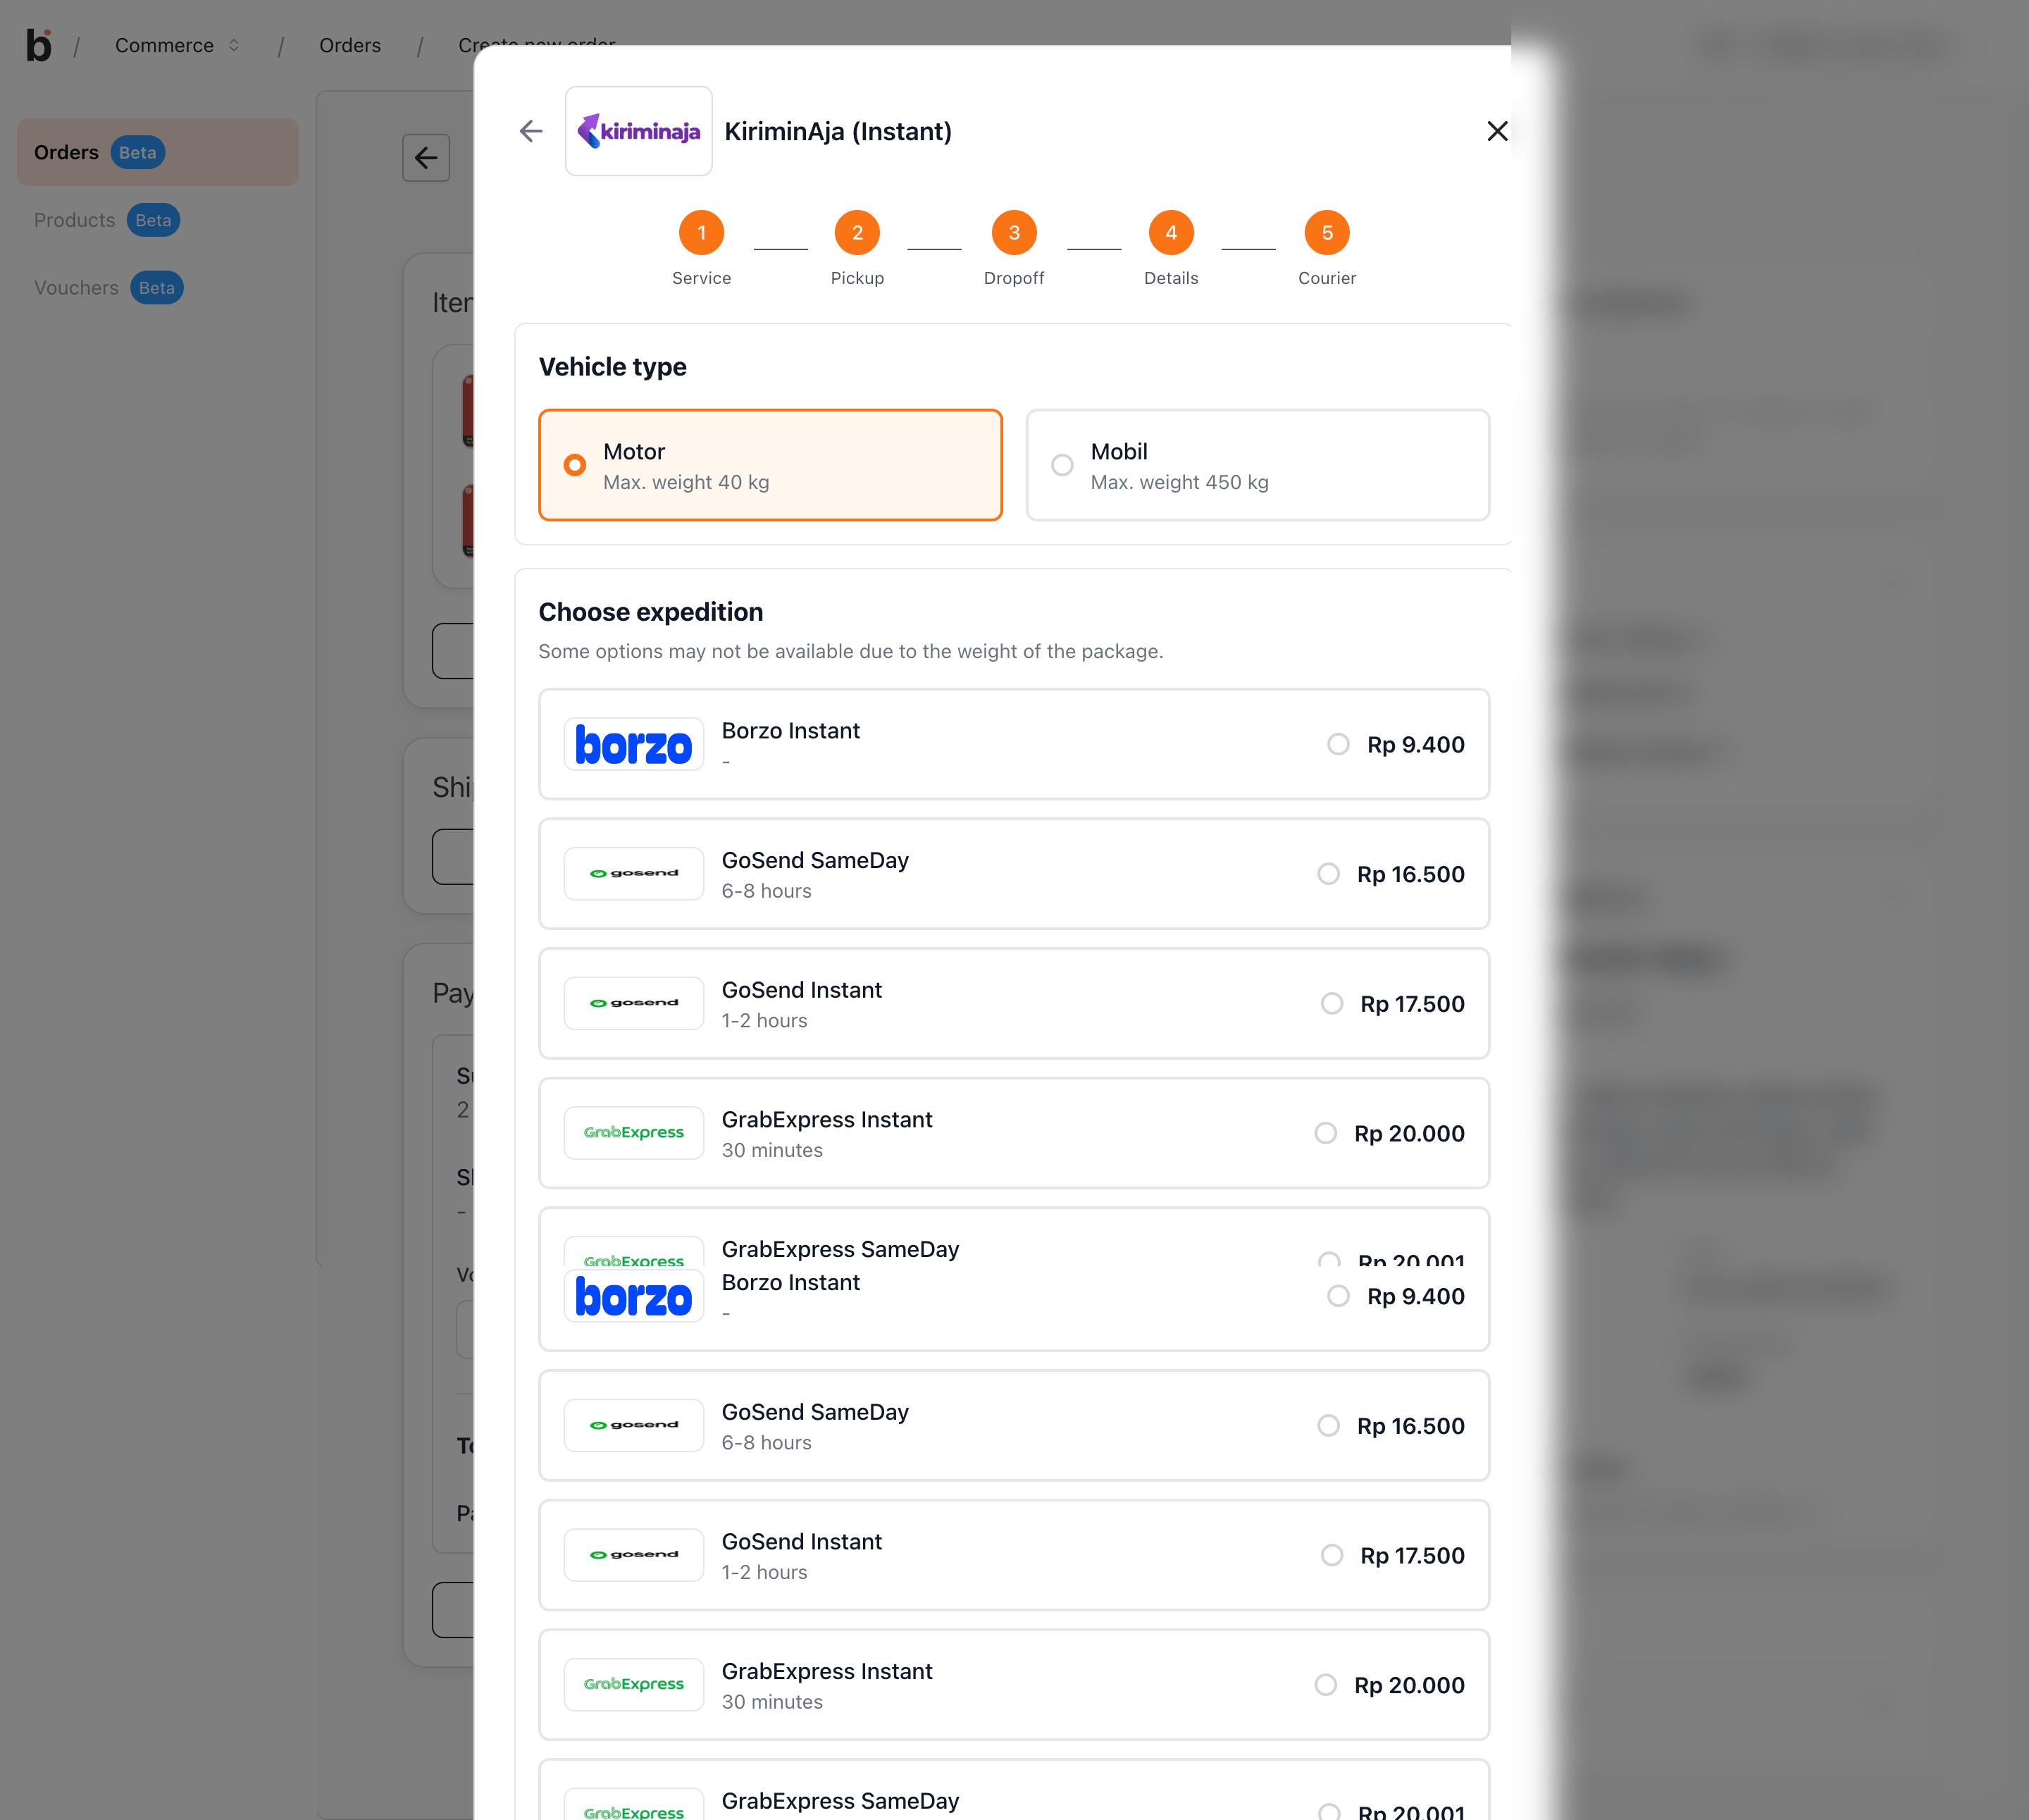Click the back arrow in the KiriminAja modal header
Screen dimensions: 2029x1820
pos(531,131)
